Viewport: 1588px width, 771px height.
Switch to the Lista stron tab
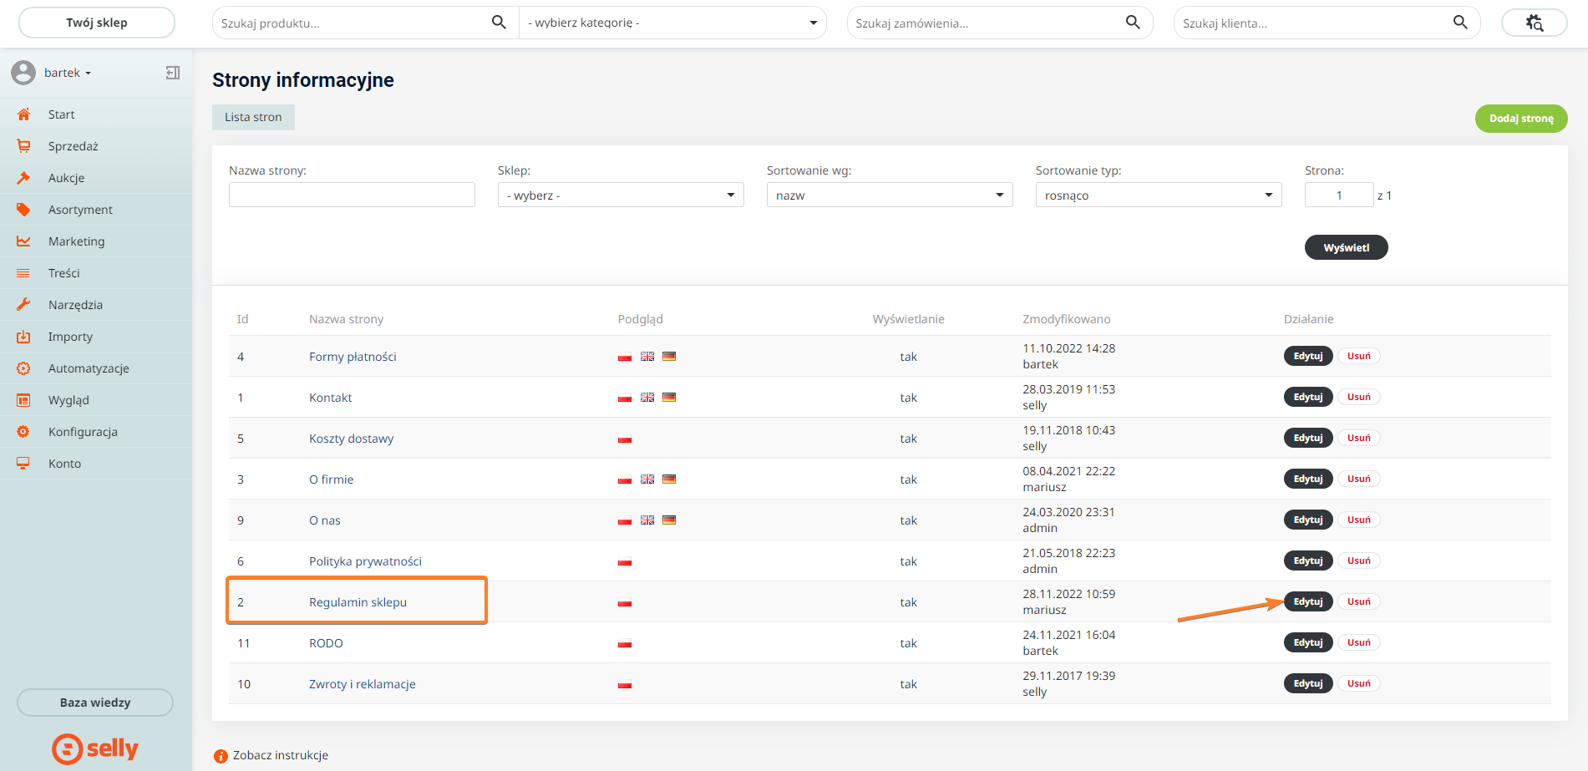click(253, 117)
